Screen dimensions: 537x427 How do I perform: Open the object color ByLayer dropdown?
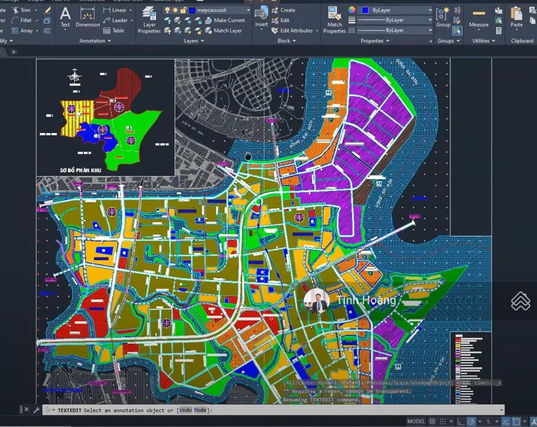[x=431, y=10]
